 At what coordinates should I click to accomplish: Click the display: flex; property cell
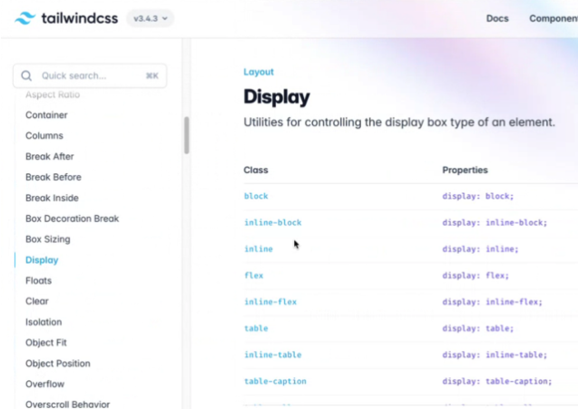coord(475,276)
